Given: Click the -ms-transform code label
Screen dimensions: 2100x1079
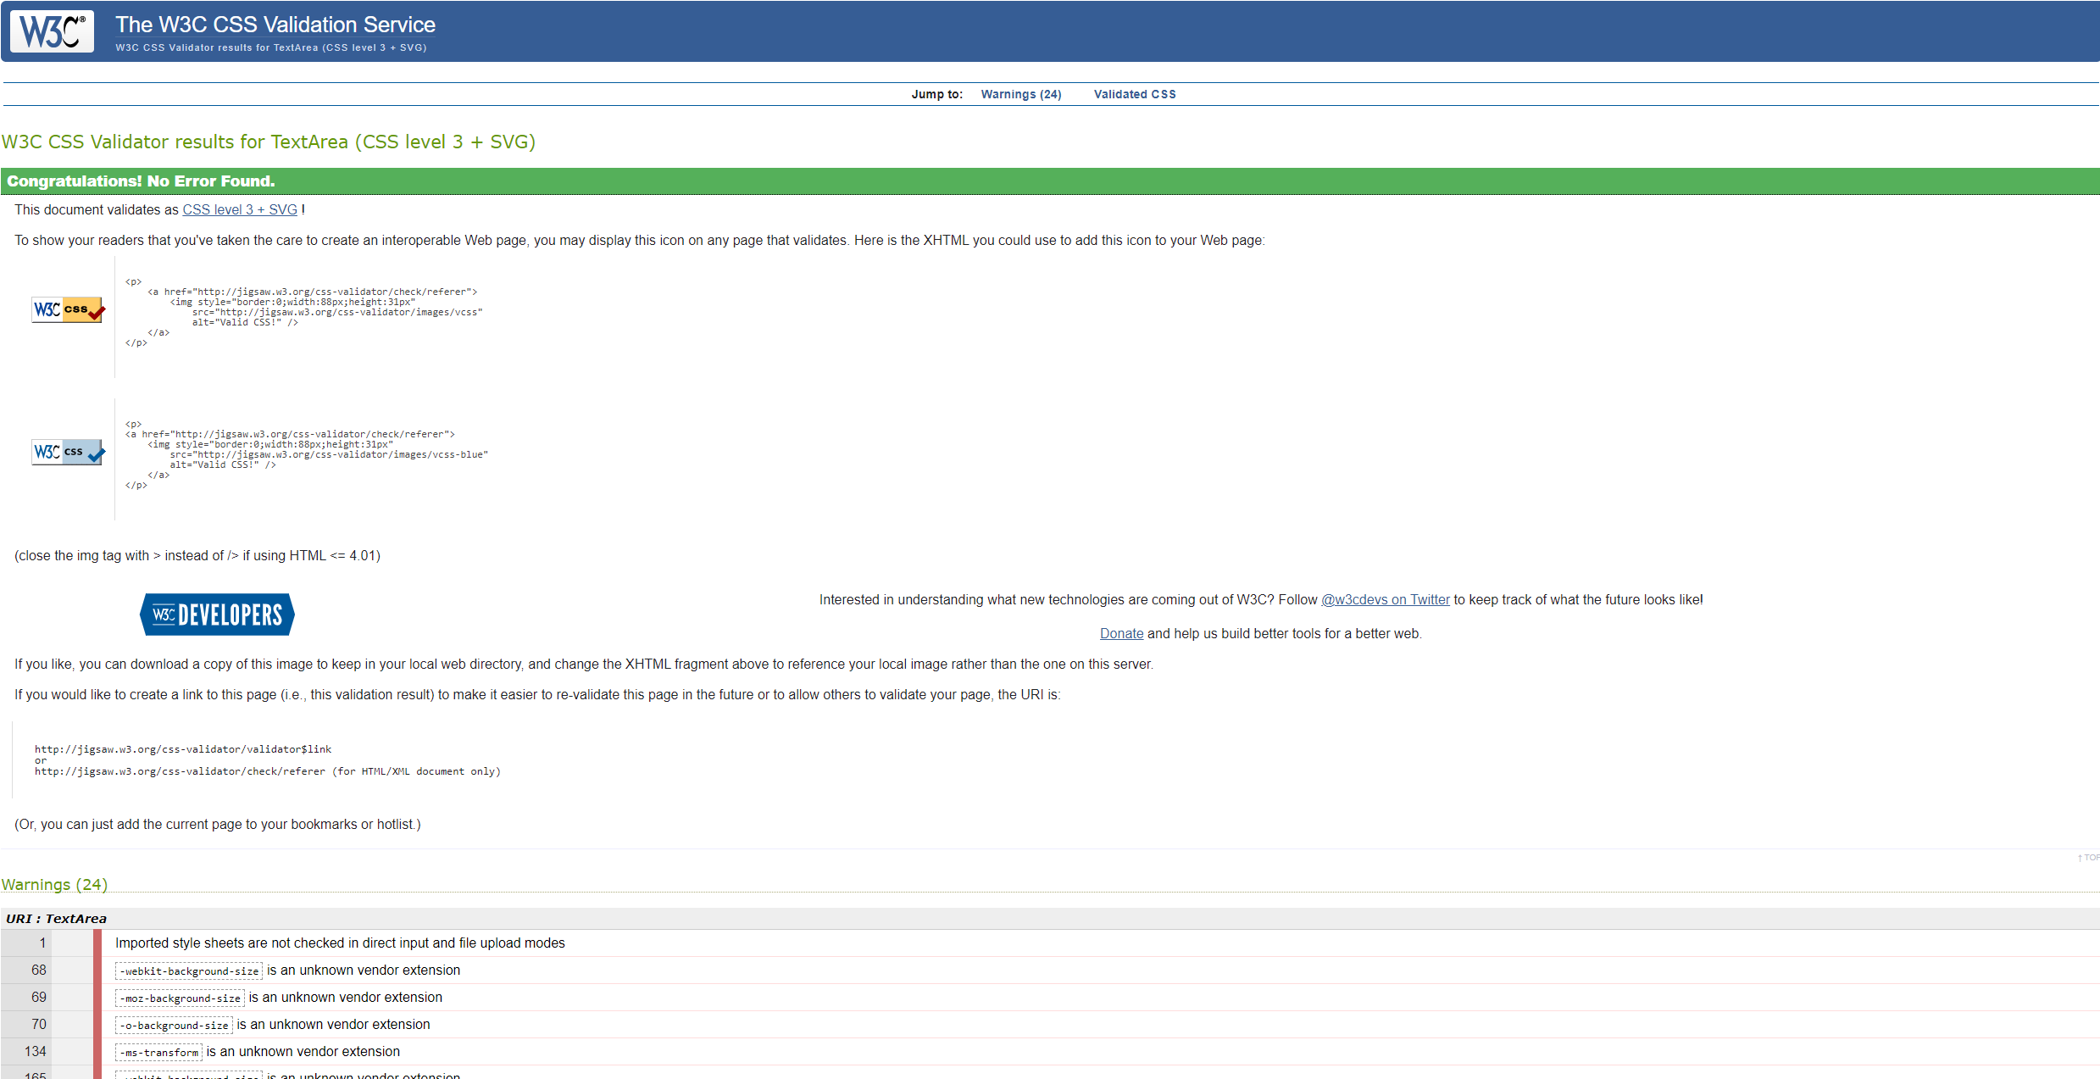Looking at the screenshot, I should pyautogui.click(x=158, y=1053).
